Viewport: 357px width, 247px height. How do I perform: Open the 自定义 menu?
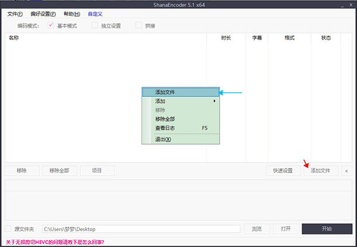(95, 14)
